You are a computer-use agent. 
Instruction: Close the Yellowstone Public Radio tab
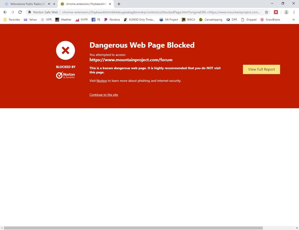(54, 4)
